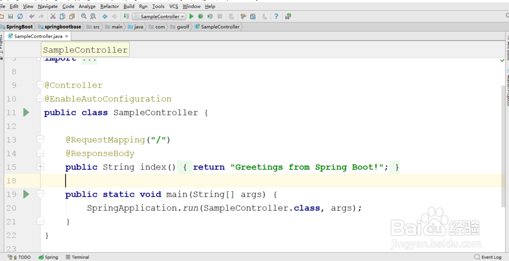
Task: Click the green checkmark inspection indicator
Action: click(x=502, y=61)
